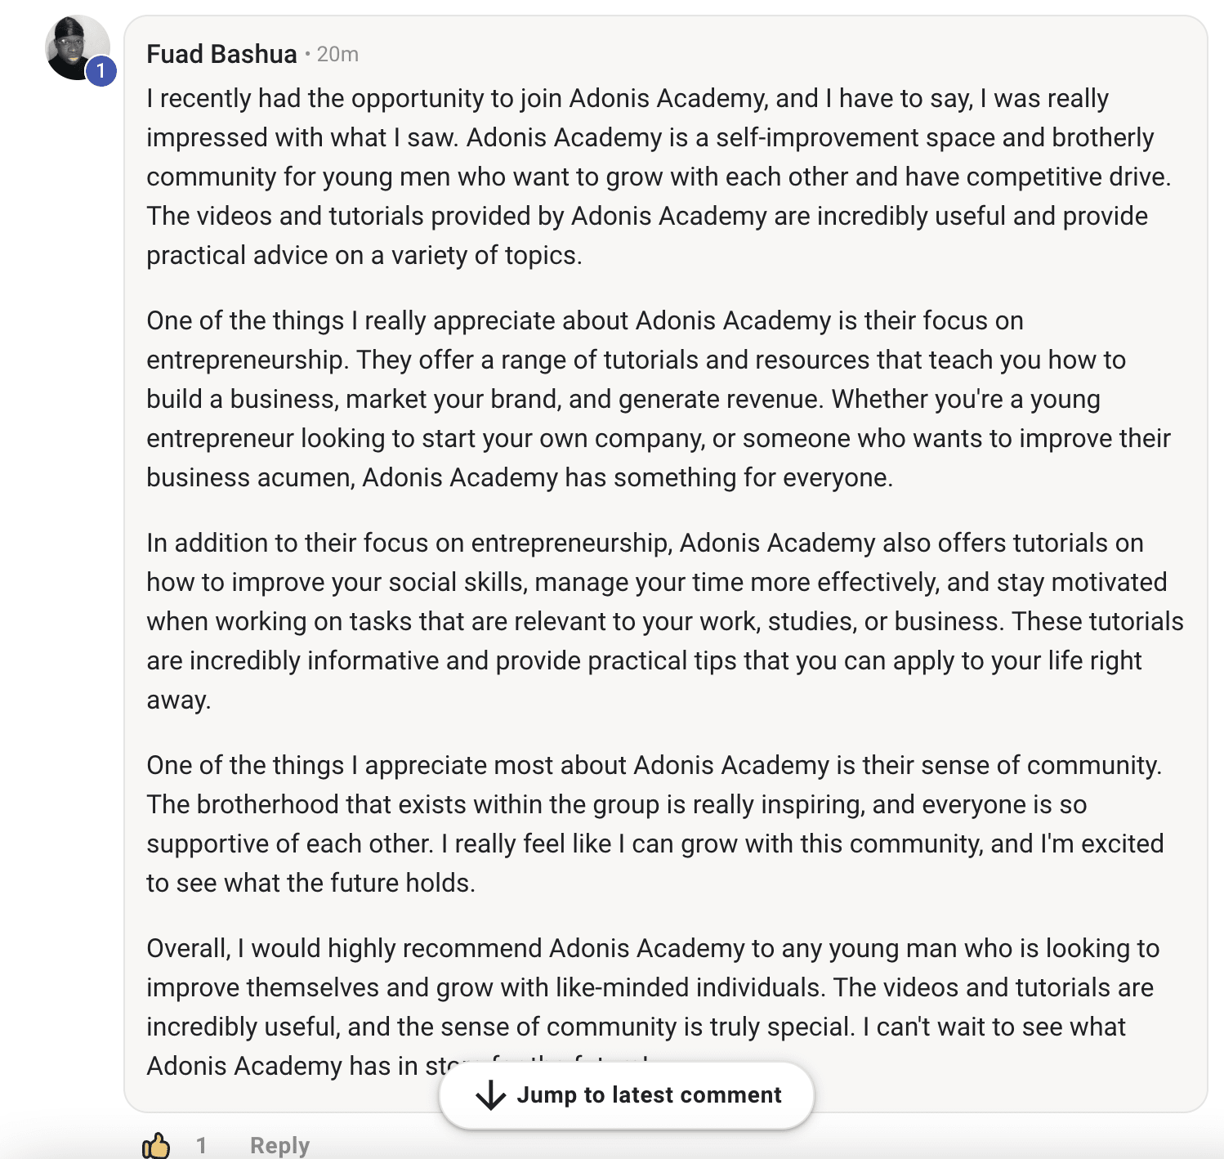Jump to latest comment
The width and height of the screenshot is (1224, 1159).
(x=627, y=1095)
